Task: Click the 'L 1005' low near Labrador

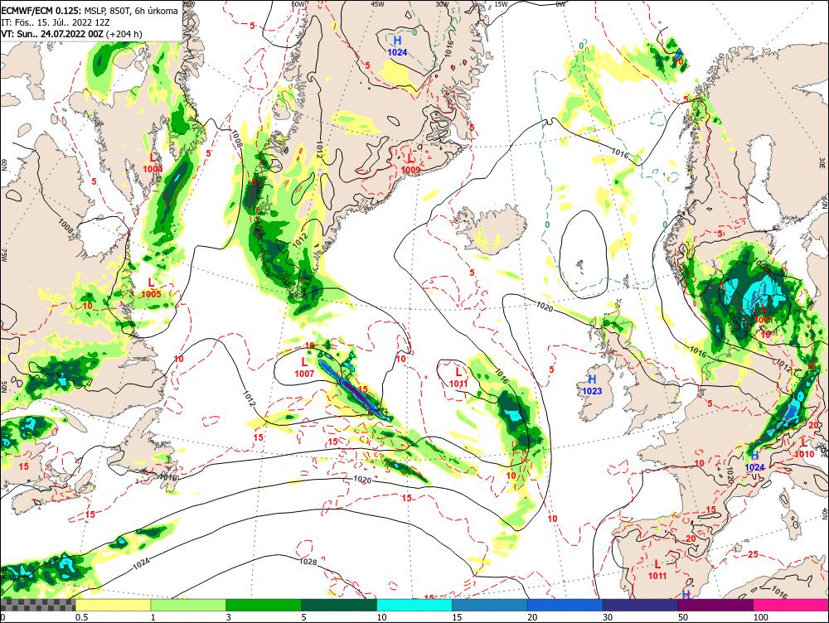Action: [151, 288]
